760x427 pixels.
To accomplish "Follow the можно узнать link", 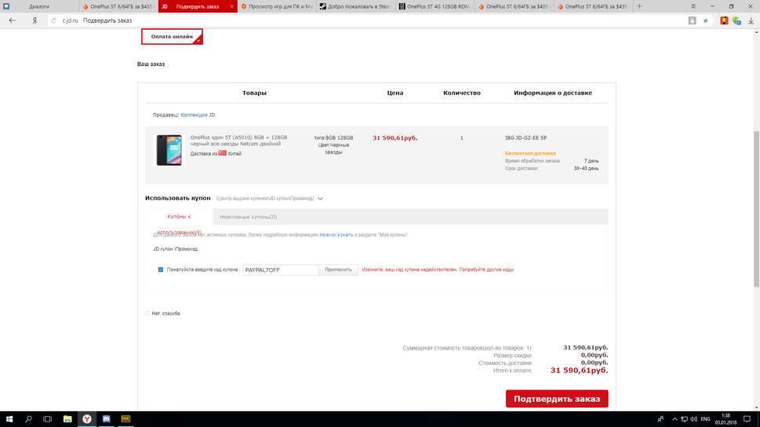I will (336, 235).
